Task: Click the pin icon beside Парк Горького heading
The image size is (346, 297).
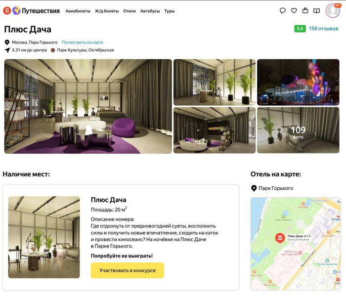Action: (254, 188)
